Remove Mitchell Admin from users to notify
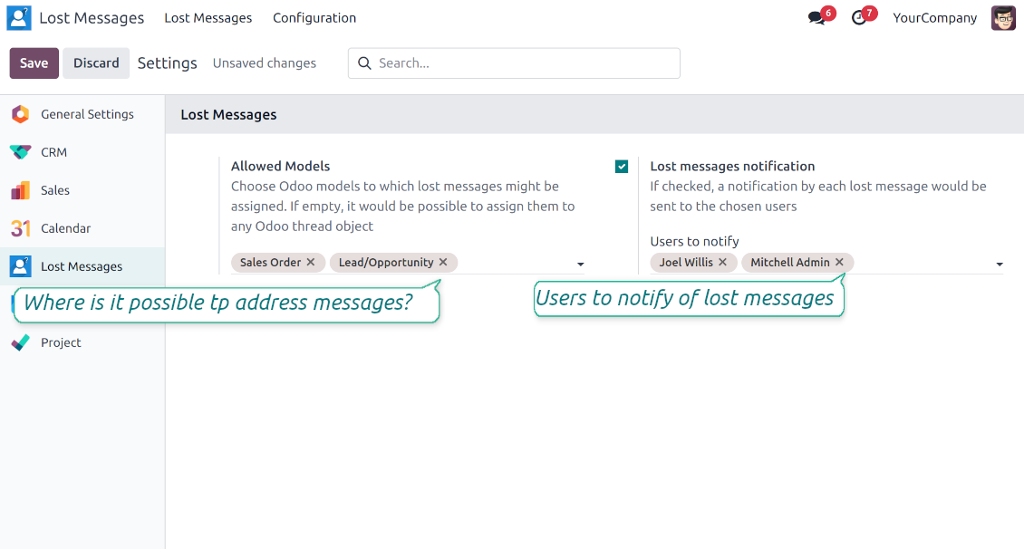 coord(839,262)
